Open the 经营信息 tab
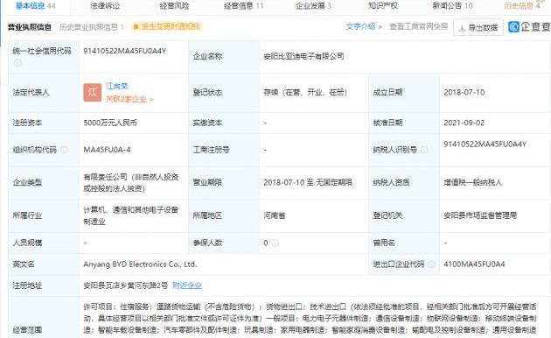The image size is (551, 338). tap(243, 5)
